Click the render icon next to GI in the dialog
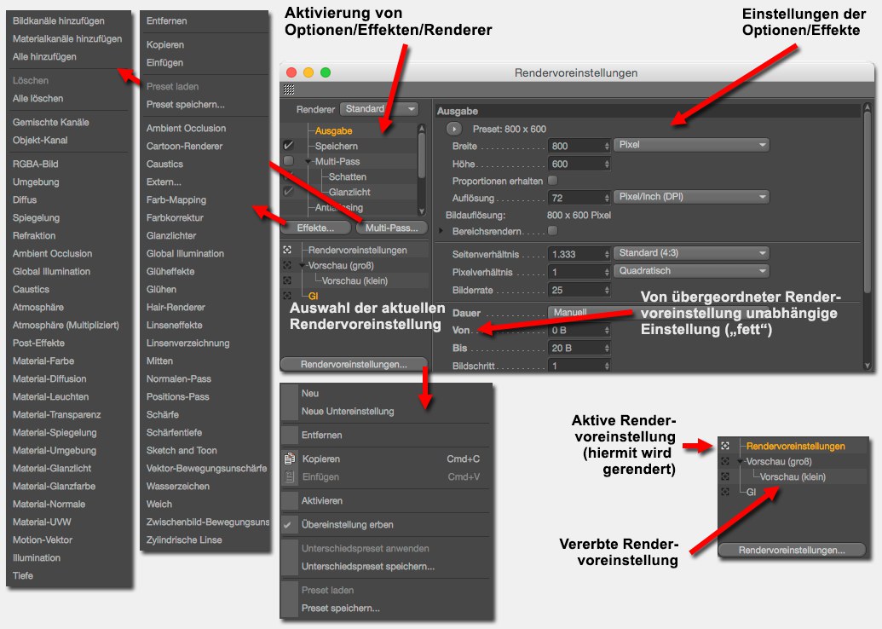 click(x=288, y=295)
